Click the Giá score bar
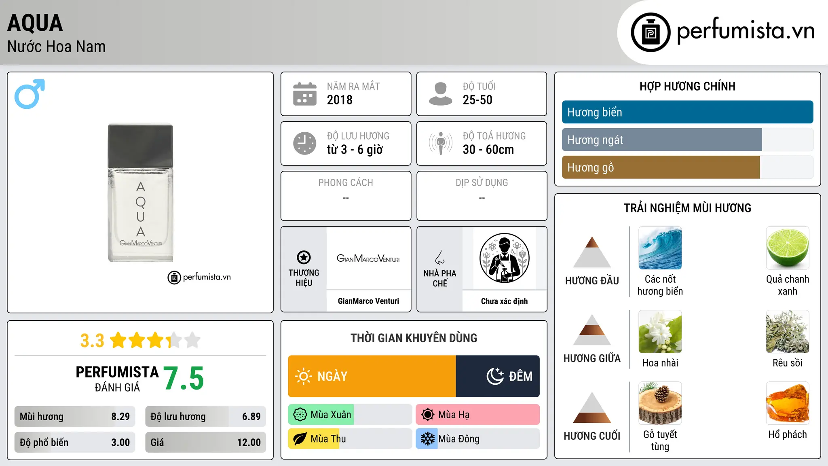This screenshot has height=466, width=828. click(x=205, y=442)
